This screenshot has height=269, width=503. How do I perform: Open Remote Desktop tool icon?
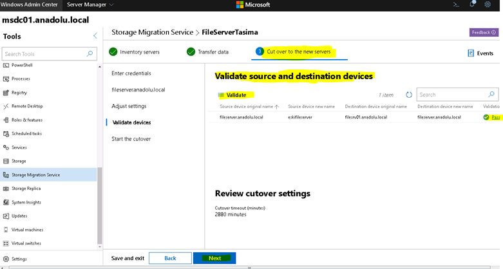[x=6, y=106]
